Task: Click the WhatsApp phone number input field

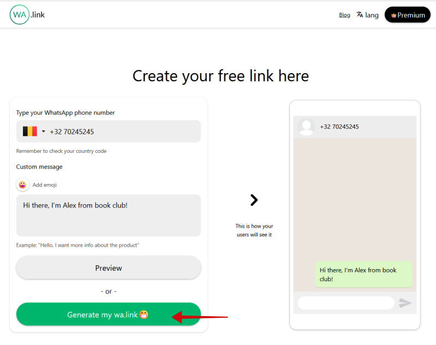Action: pyautogui.click(x=120, y=131)
